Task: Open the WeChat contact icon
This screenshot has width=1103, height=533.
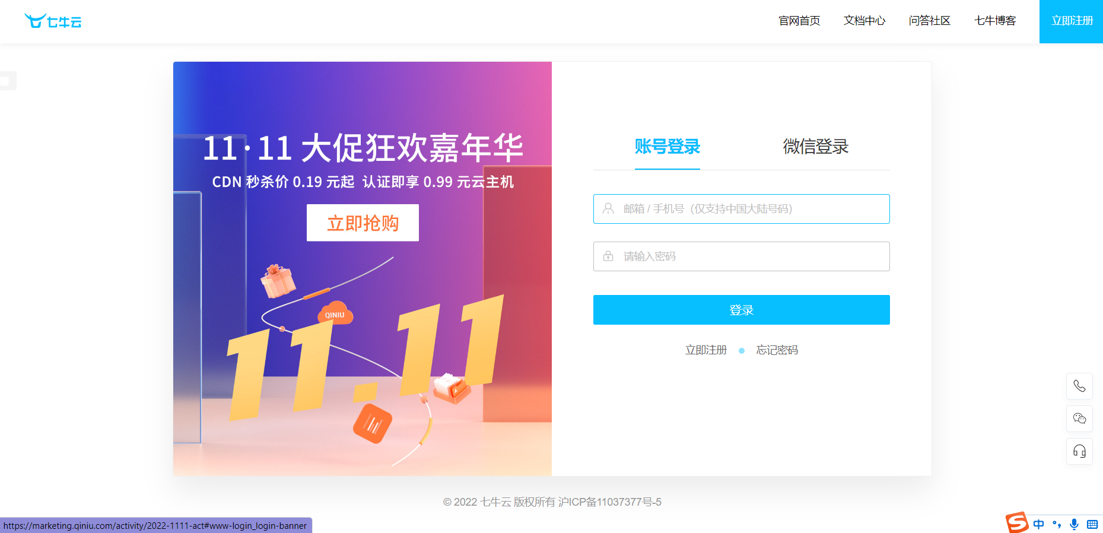Action: (1079, 418)
